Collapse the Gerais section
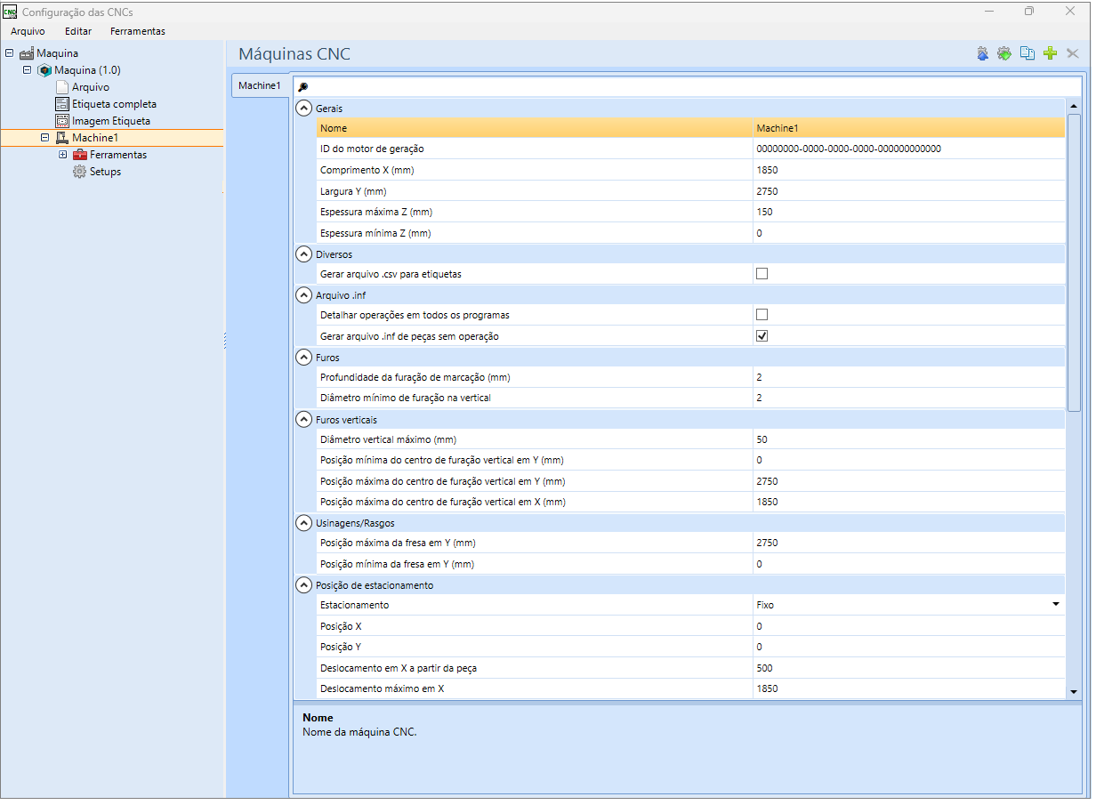The image size is (1096, 805). coord(304,109)
